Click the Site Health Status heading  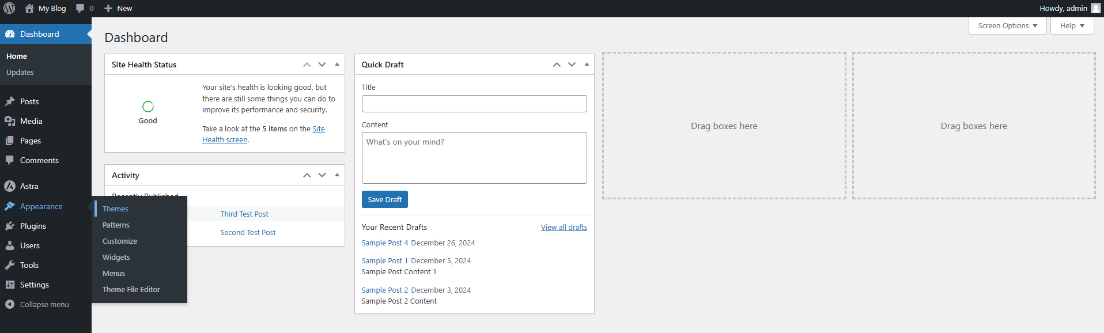pyautogui.click(x=144, y=65)
